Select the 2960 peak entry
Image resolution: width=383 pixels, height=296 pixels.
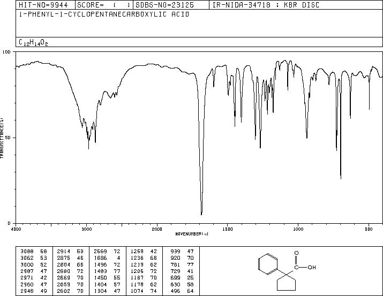tap(33, 284)
